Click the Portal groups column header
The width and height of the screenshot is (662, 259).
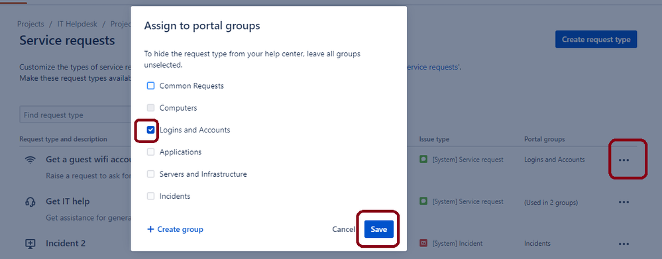click(x=544, y=139)
